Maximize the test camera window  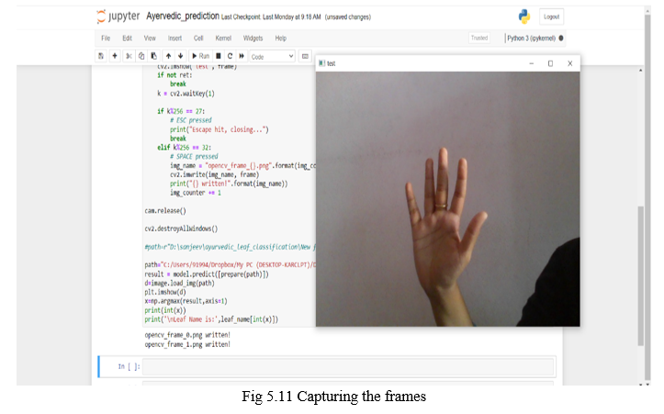[x=550, y=63]
